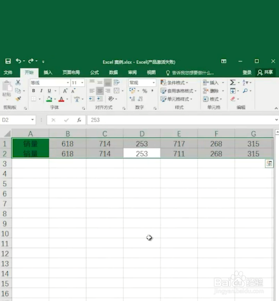Screen dimensions: 279x301
Task: Toggle Italic formatting
Action: click(x=41, y=91)
